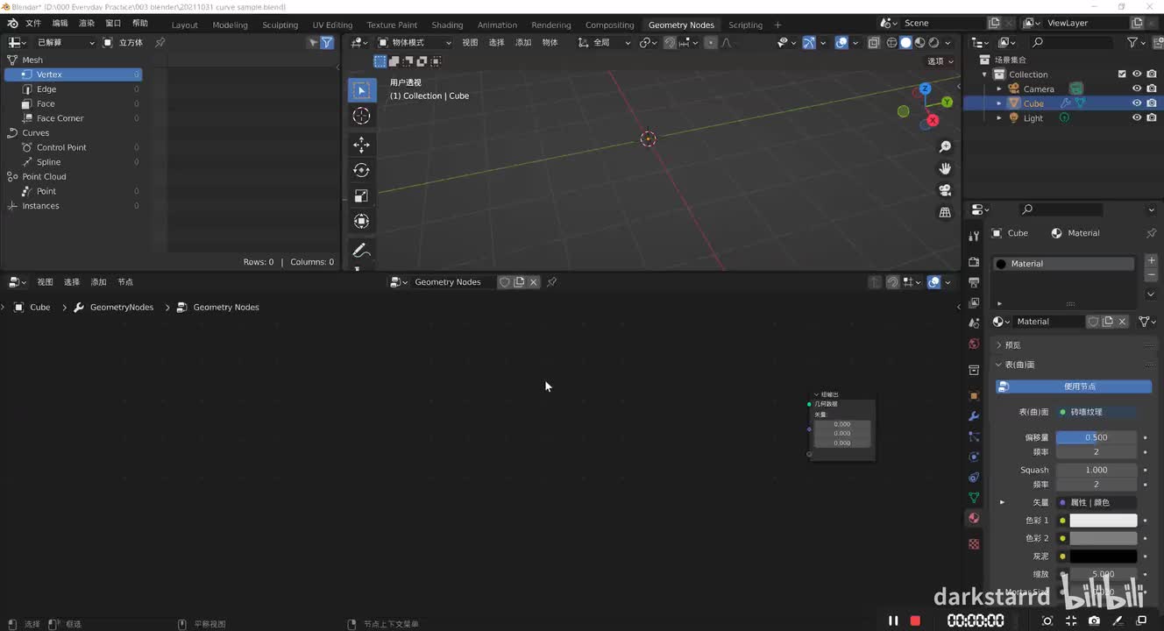Open the Render properties tab
Screen dimensions: 1164x631
pos(974,262)
